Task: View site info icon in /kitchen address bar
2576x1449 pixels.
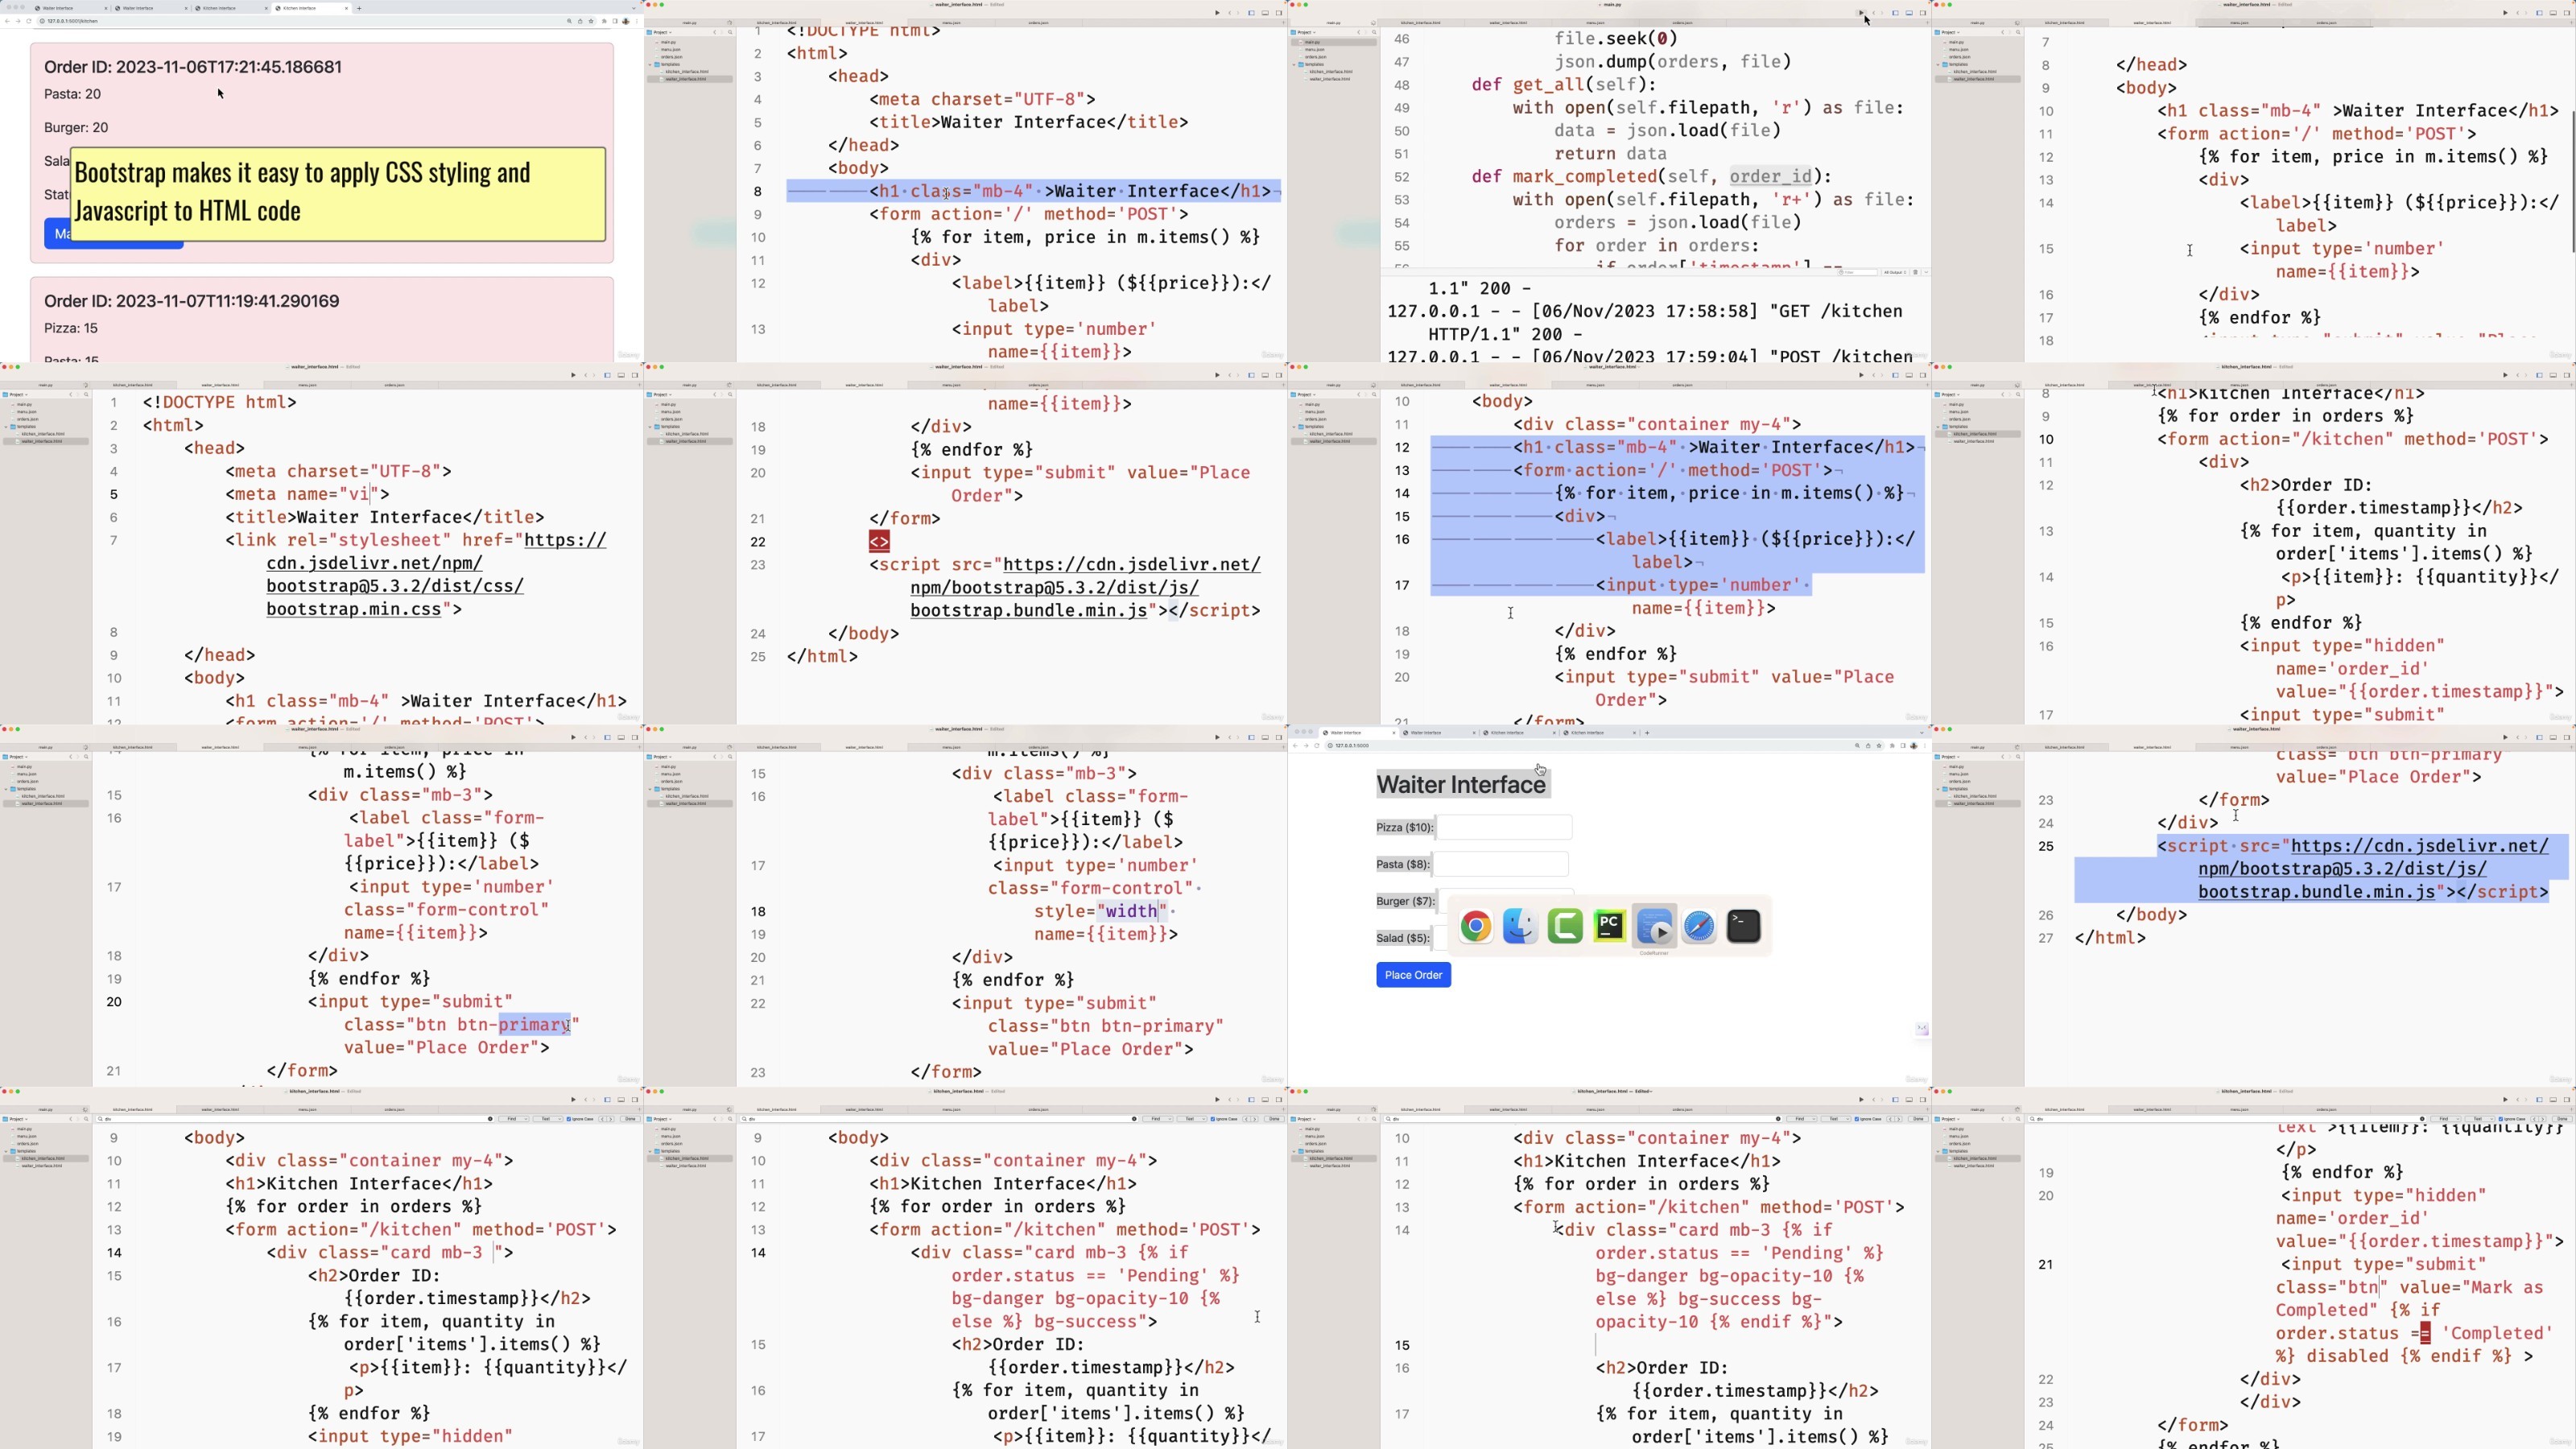Action: [42, 21]
